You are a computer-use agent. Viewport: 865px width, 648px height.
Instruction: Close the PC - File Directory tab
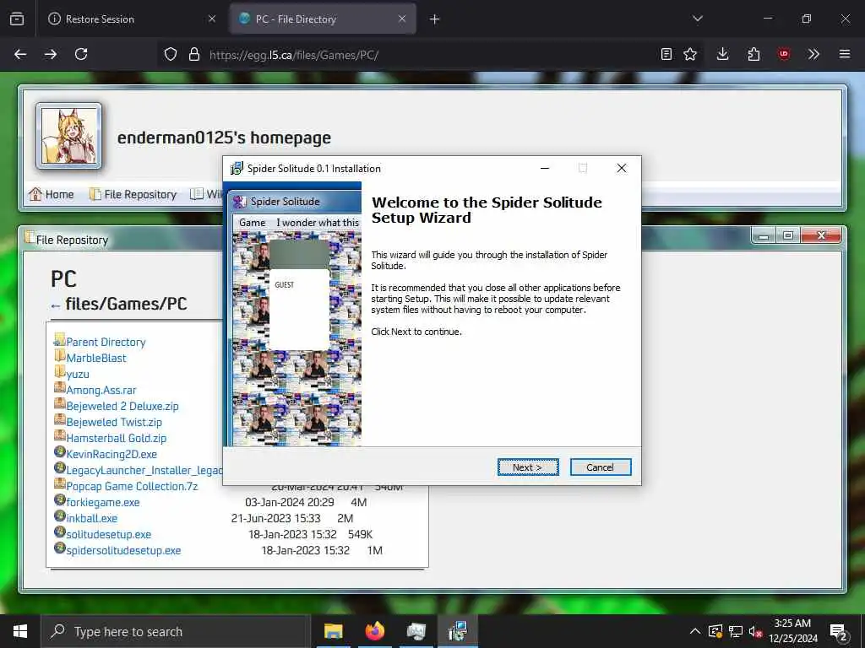pyautogui.click(x=402, y=19)
